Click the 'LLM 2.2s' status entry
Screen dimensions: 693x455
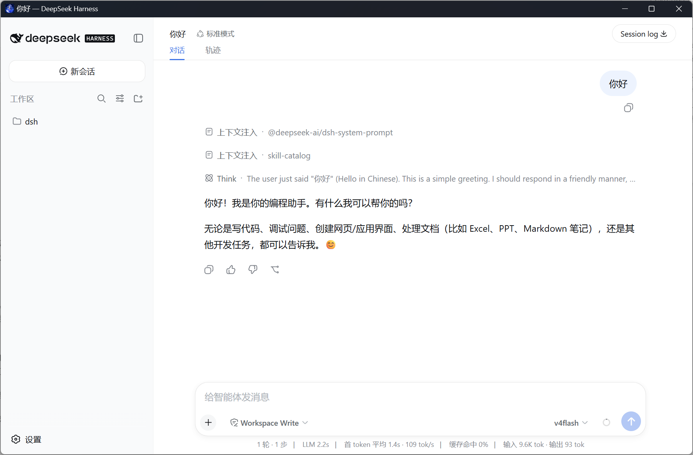click(x=316, y=445)
